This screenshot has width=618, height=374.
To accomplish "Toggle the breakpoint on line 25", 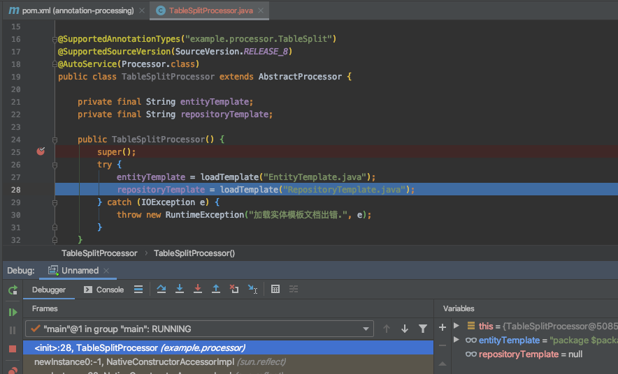I will tap(41, 152).
